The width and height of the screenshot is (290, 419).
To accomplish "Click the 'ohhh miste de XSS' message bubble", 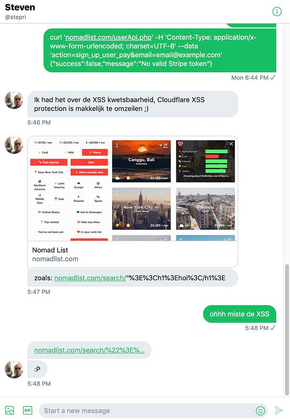I will (x=239, y=314).
